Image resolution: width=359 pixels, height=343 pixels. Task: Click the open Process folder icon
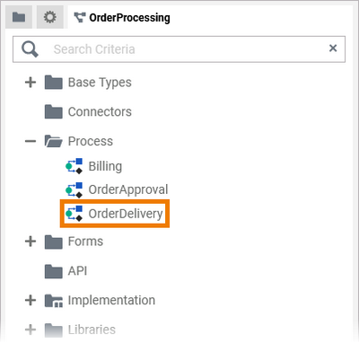point(54,141)
